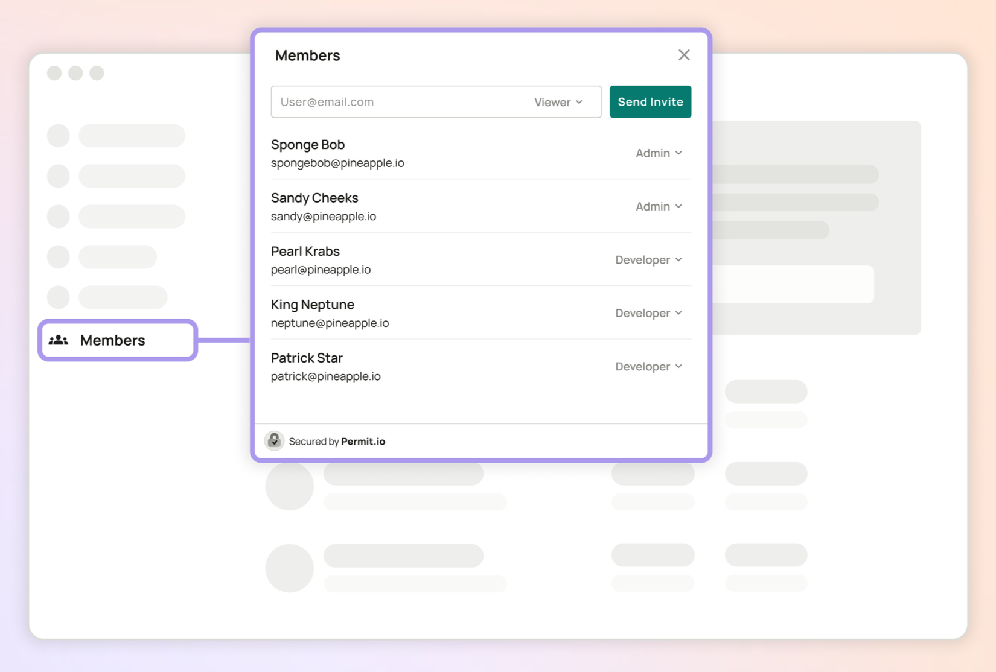996x672 pixels.
Task: Click the first window control dot
Action: tap(54, 73)
